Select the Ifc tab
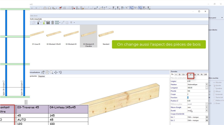The image size is (224, 125). [x=202, y=74]
